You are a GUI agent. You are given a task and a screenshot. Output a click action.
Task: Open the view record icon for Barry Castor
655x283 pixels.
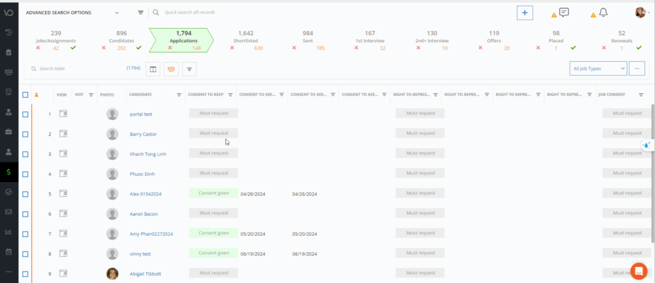point(63,134)
